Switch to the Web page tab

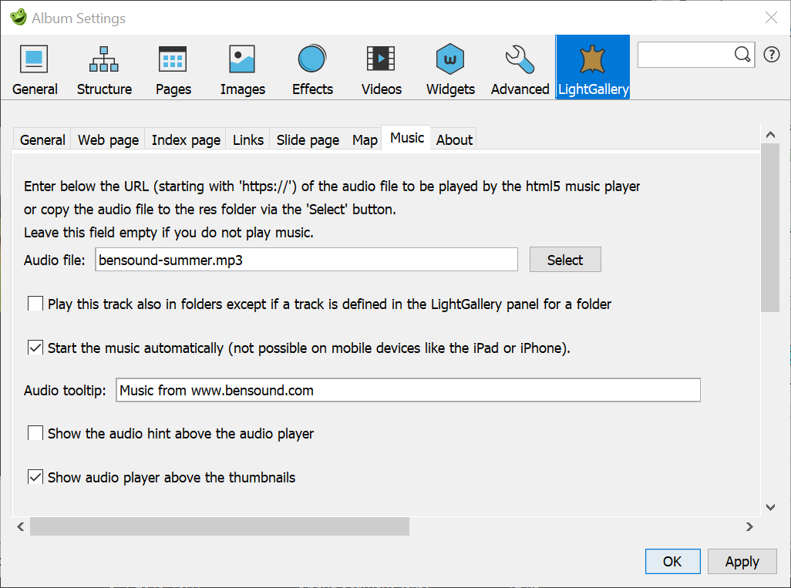click(107, 139)
